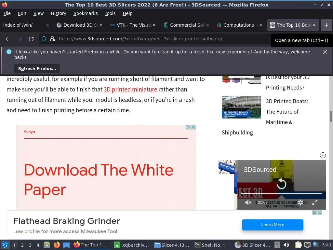Go back to the previous page
This screenshot has width=333, height=250.
8,39
